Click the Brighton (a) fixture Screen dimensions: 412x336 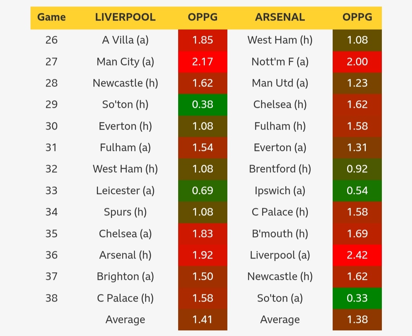point(125,277)
